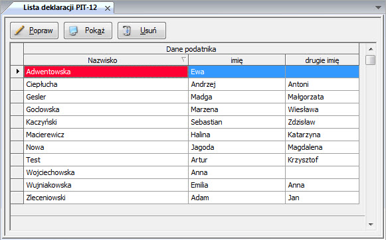Click the row selector beside Gesler

coord(17,97)
